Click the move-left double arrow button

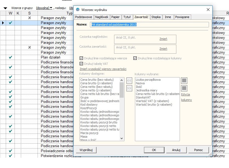coord(129,80)
